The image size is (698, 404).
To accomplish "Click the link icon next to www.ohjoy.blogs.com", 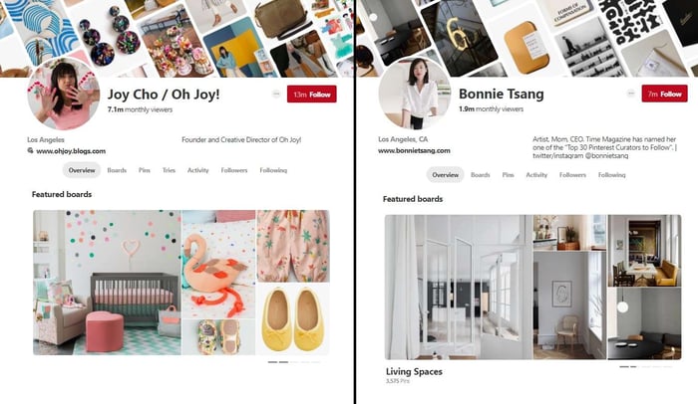I will click(30, 150).
